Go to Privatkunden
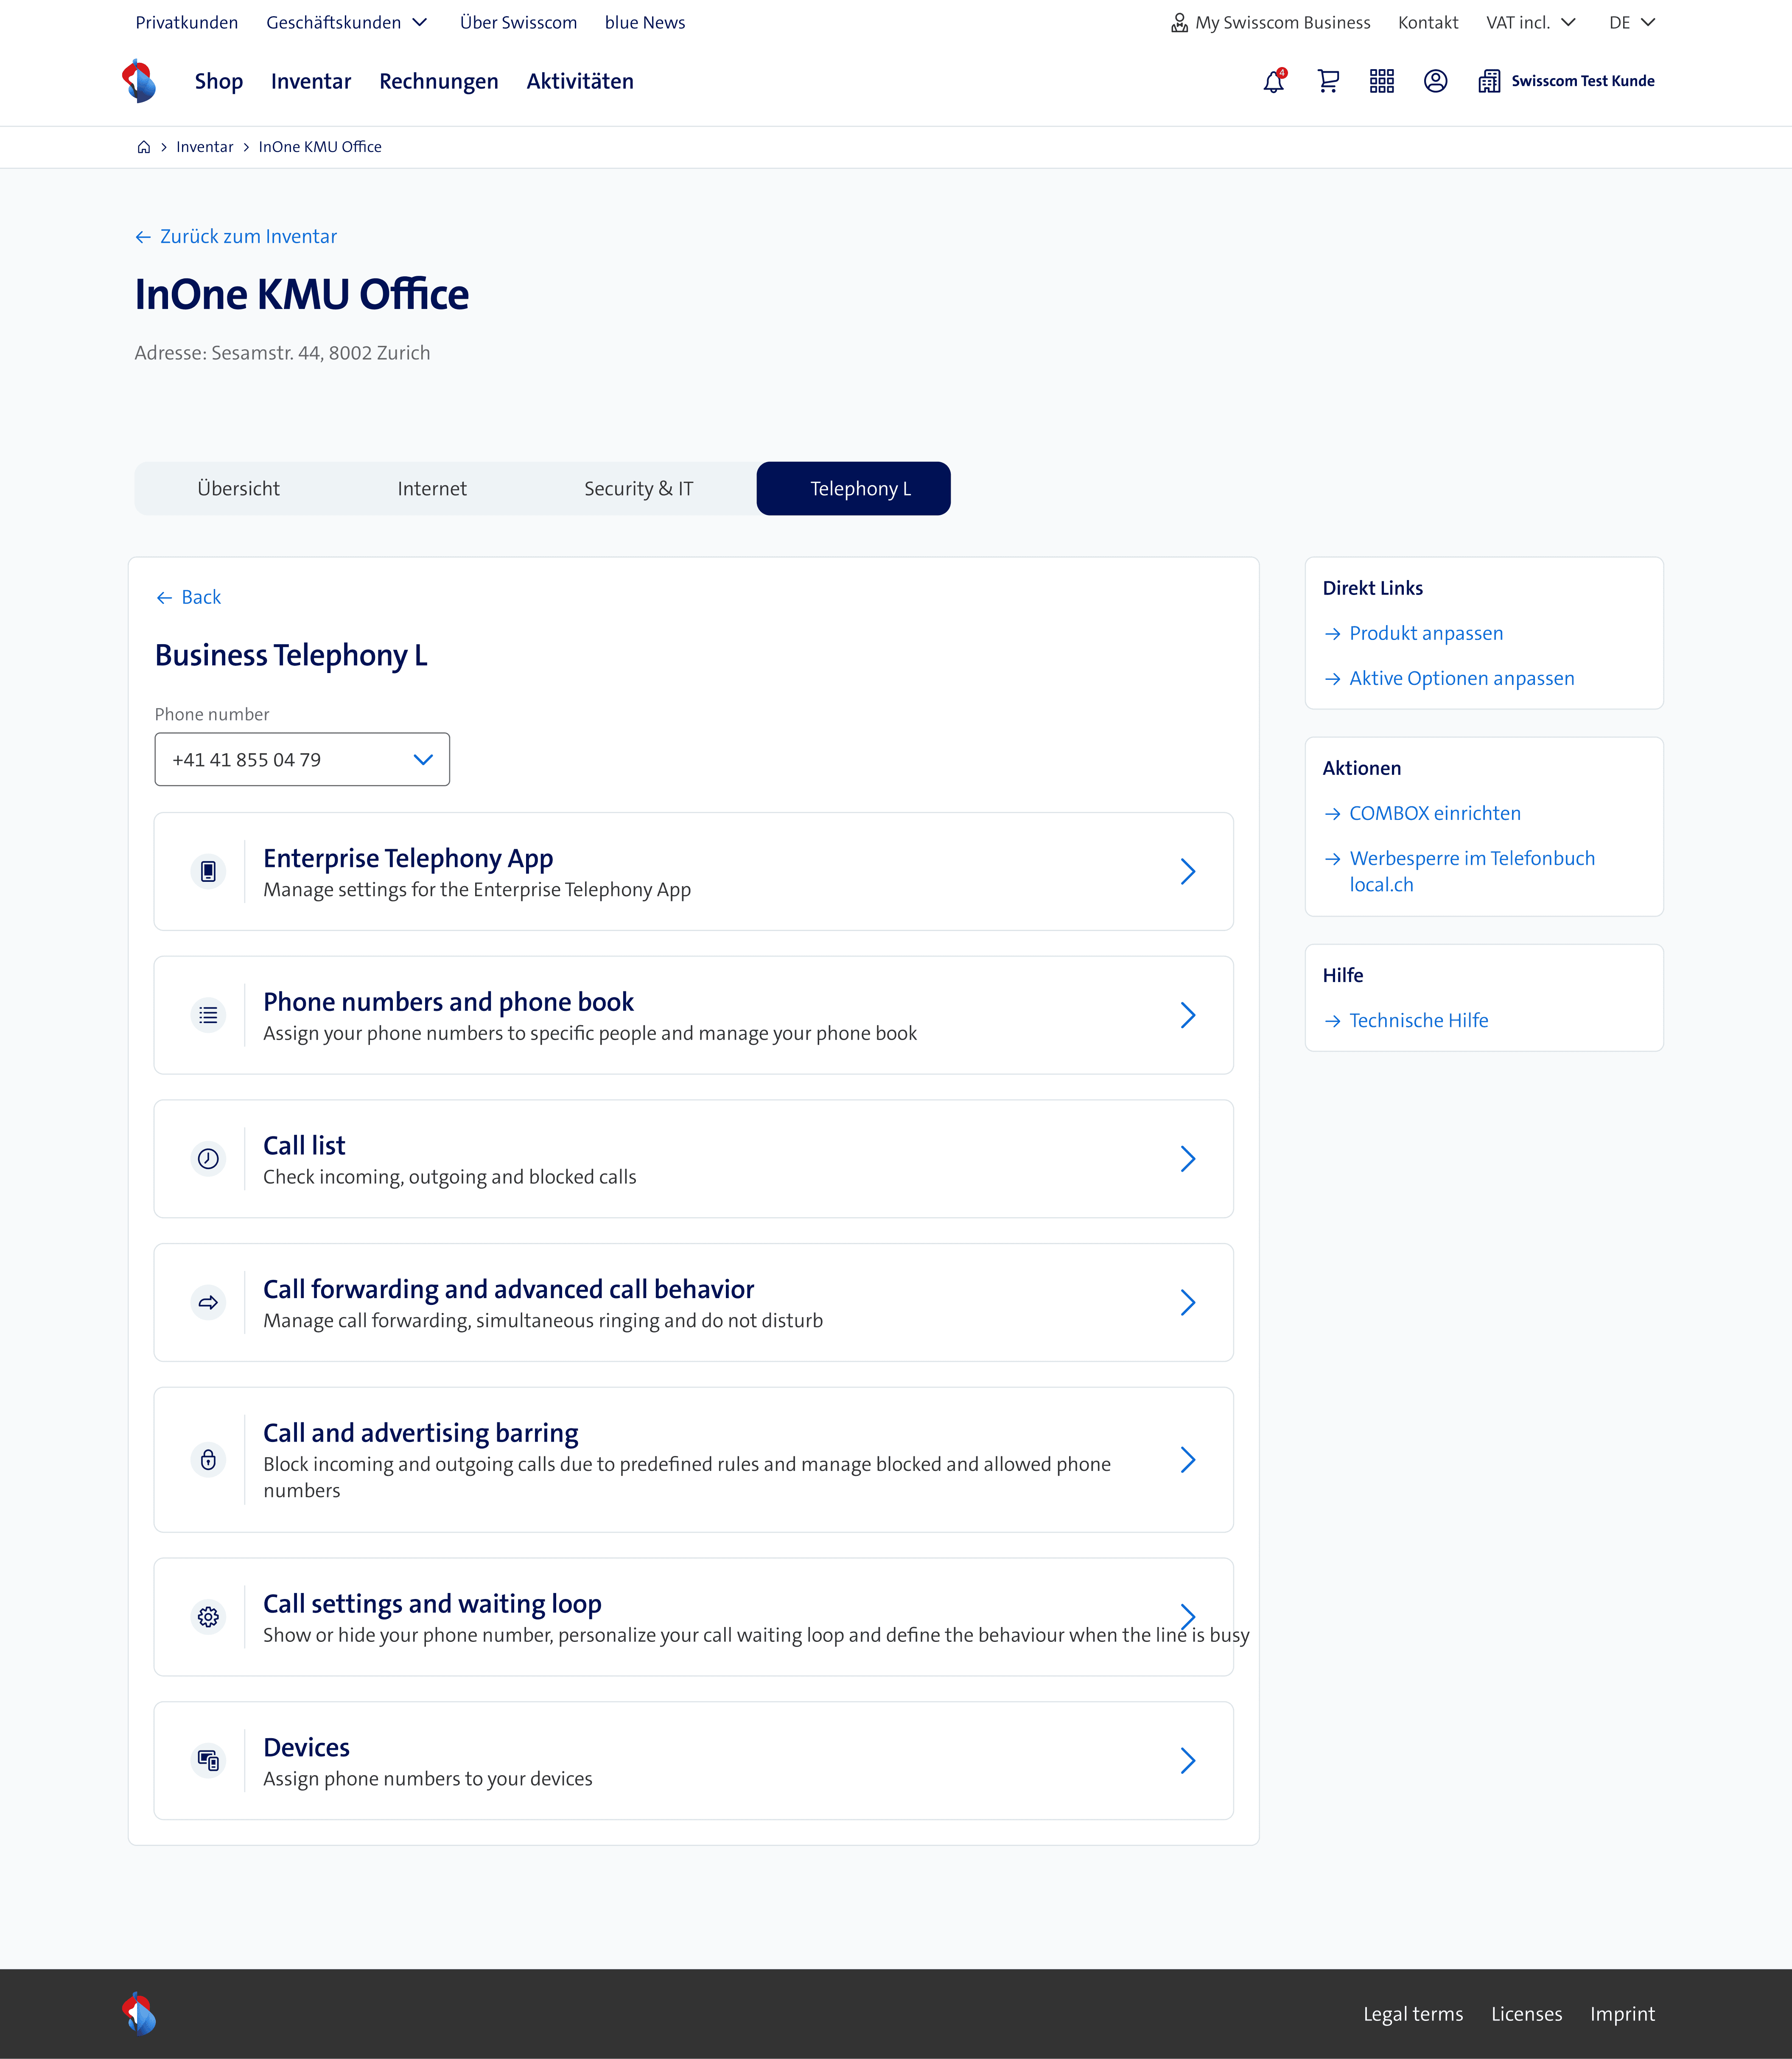Screen dimensions: 1792x2059 click(x=187, y=23)
